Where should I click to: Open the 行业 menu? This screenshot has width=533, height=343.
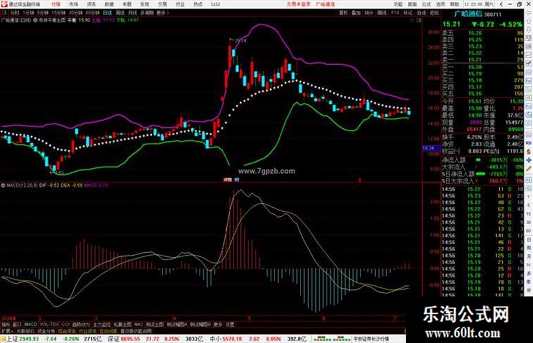tap(180, 5)
